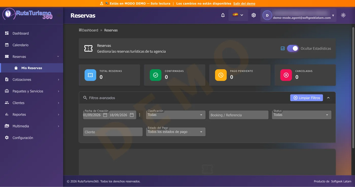This screenshot has height=187, width=355.
Task: Open the Clasificación dropdown
Action: coord(176,115)
